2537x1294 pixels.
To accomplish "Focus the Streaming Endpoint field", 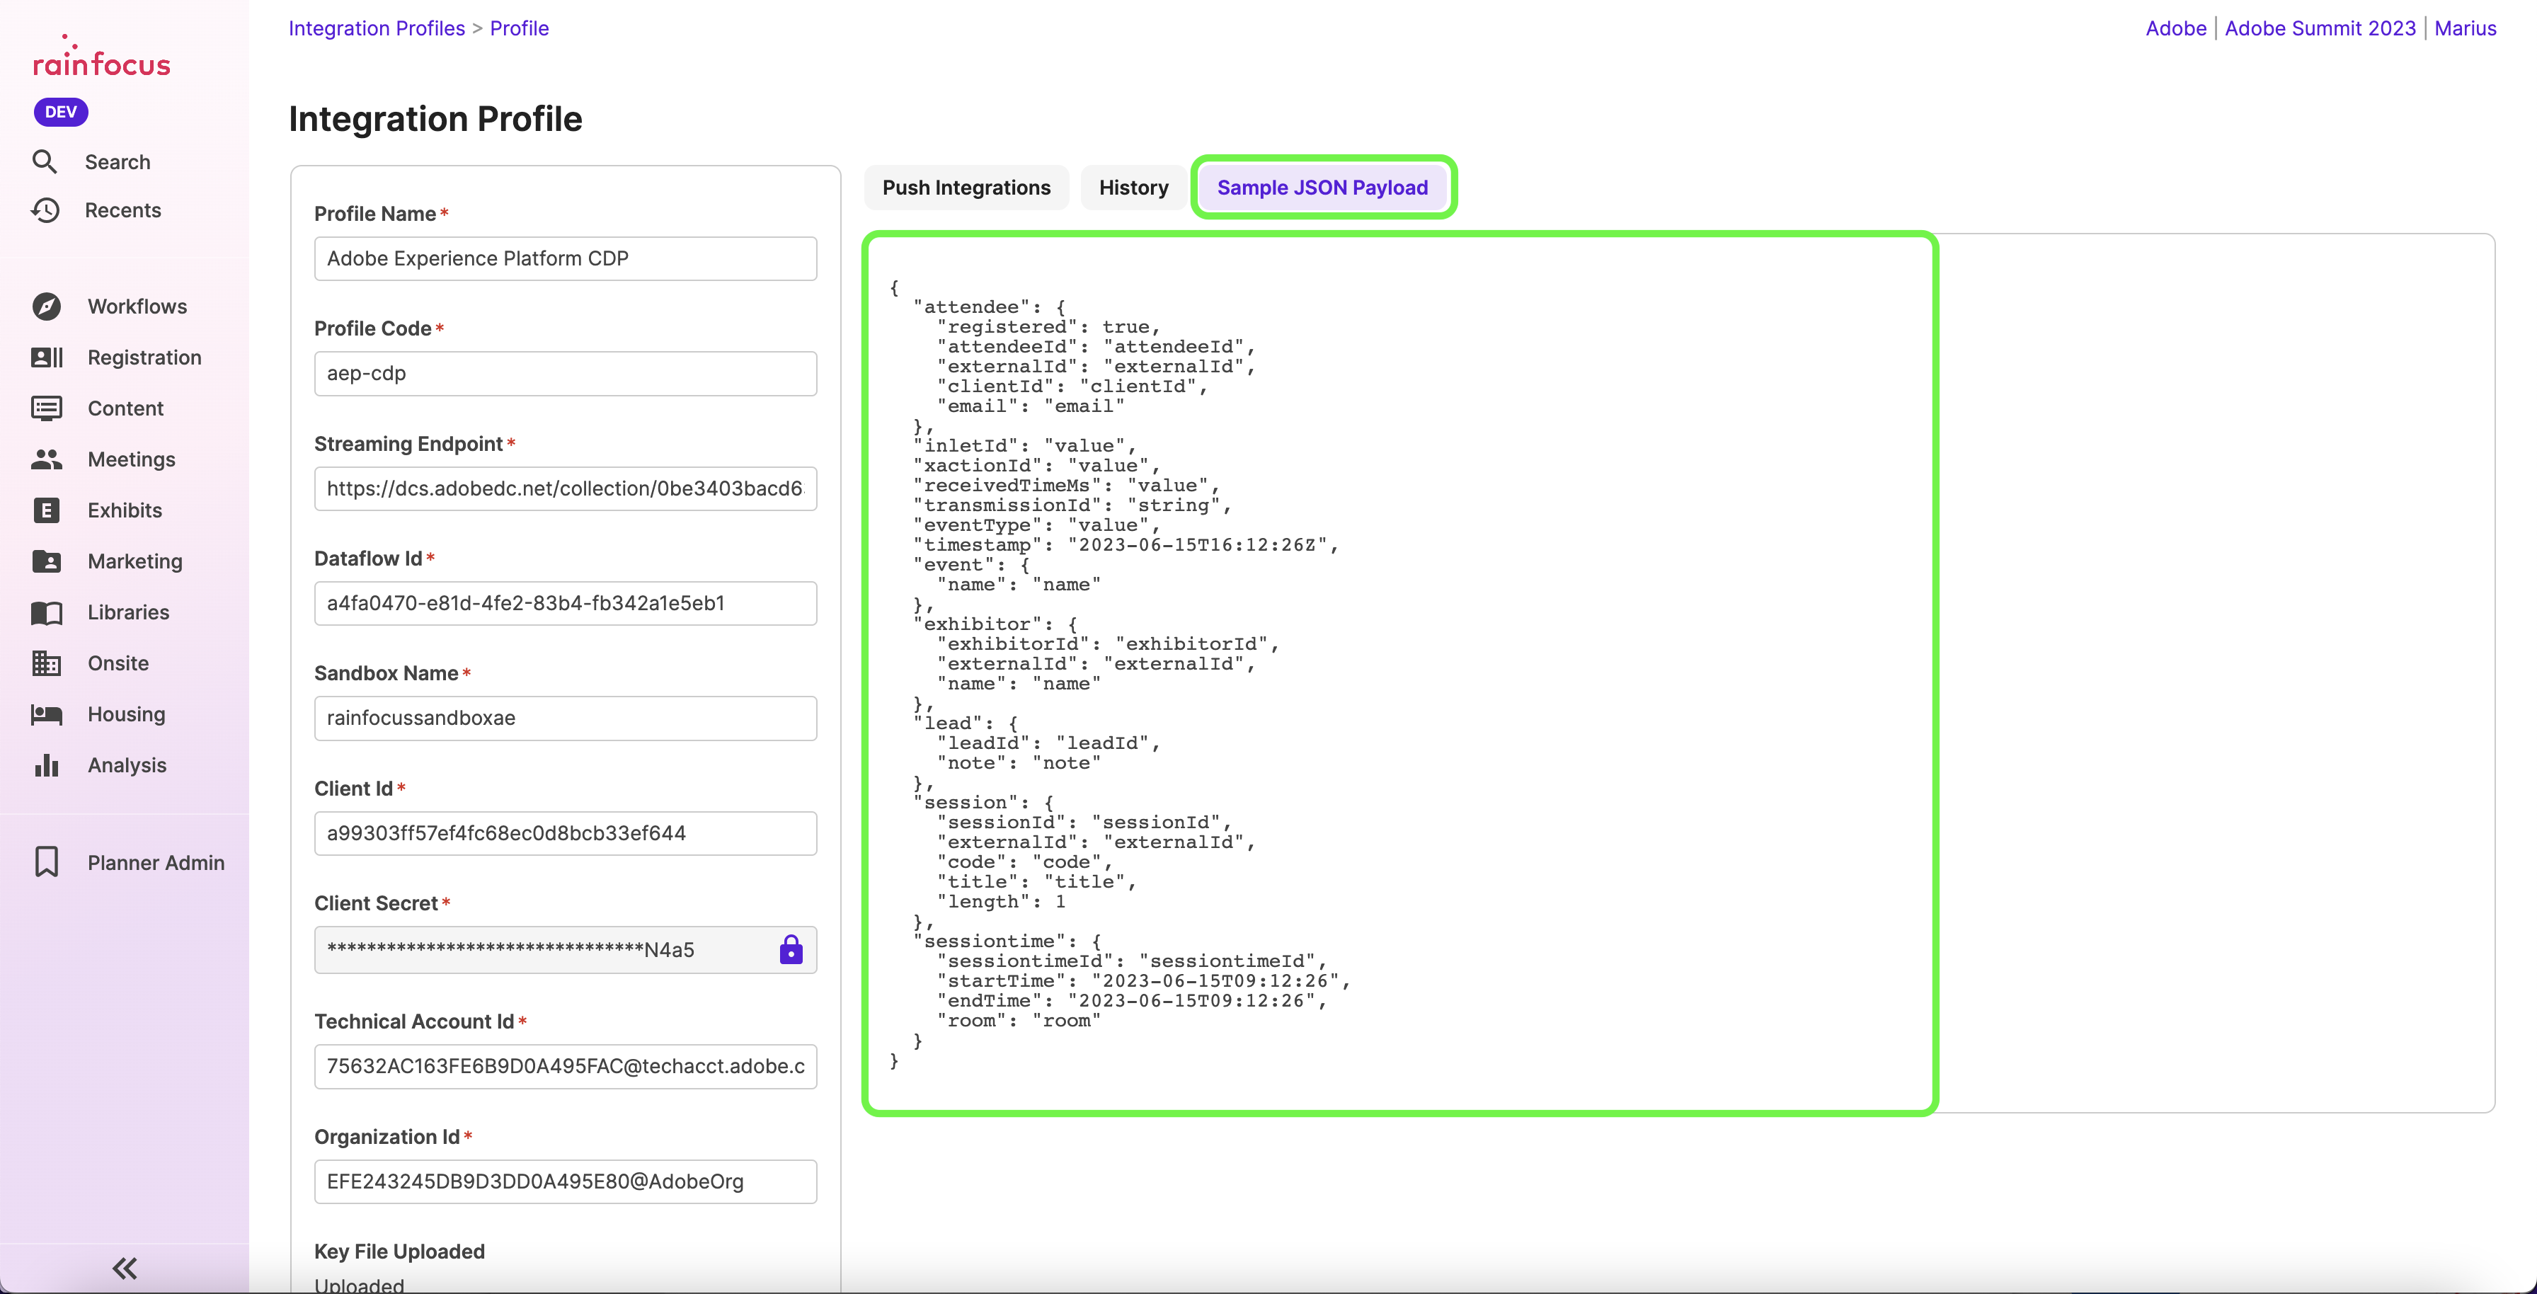I will 566,488.
